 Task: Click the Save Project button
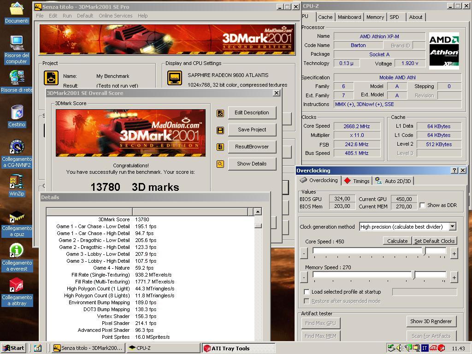(x=252, y=130)
